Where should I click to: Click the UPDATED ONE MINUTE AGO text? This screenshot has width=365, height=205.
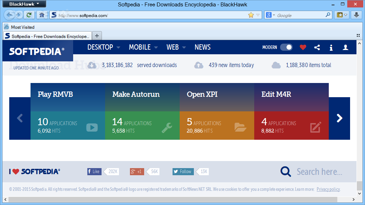click(36, 68)
